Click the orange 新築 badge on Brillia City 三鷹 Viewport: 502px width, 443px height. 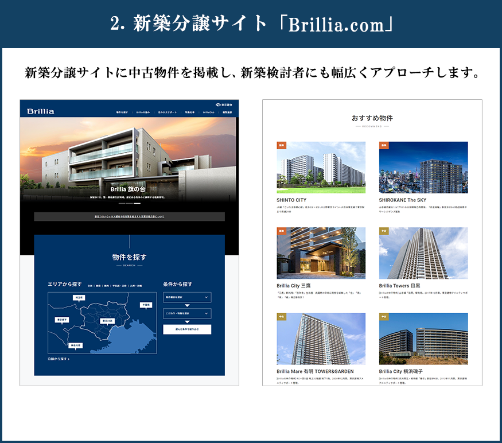click(282, 231)
